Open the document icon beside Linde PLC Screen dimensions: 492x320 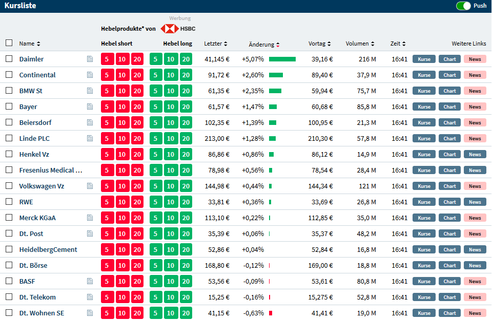coord(90,138)
